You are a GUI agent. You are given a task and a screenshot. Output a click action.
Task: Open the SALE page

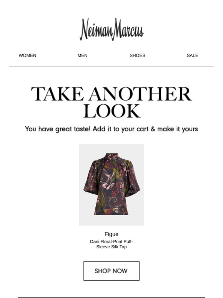193,55
